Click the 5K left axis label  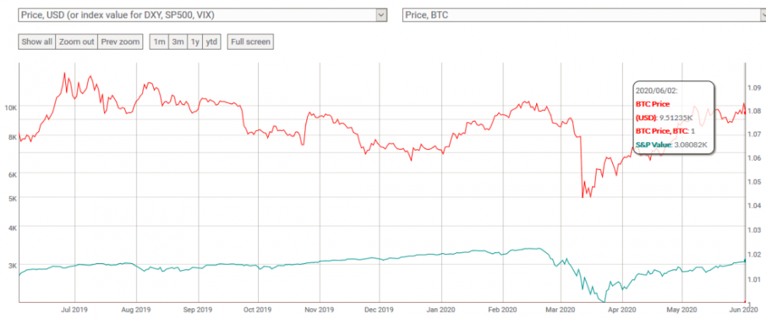pos(11,198)
